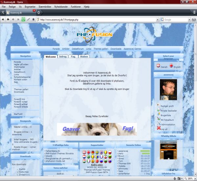The width and height of the screenshot is (197, 181).
Task: Click the Poland flag in Supportsider
Action: (110, 152)
